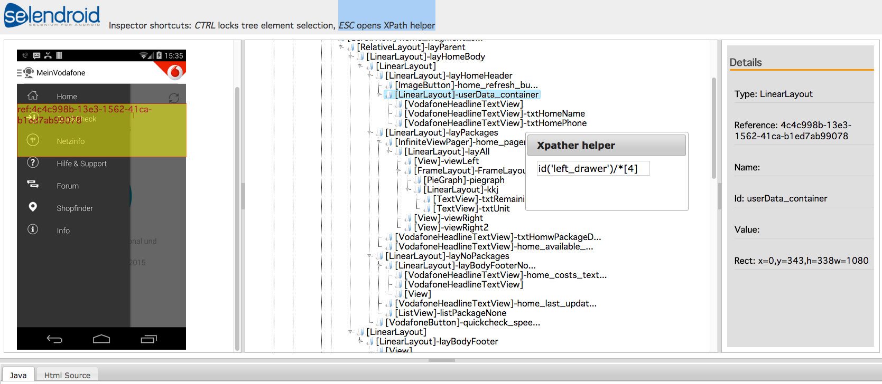The image size is (882, 384).
Task: Click the 'ESC opens XPath helper' shortcut text
Action: point(387,25)
